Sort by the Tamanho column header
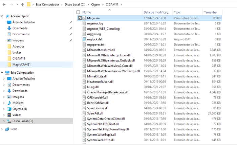This screenshot has width=237, height=145. click(x=210, y=12)
